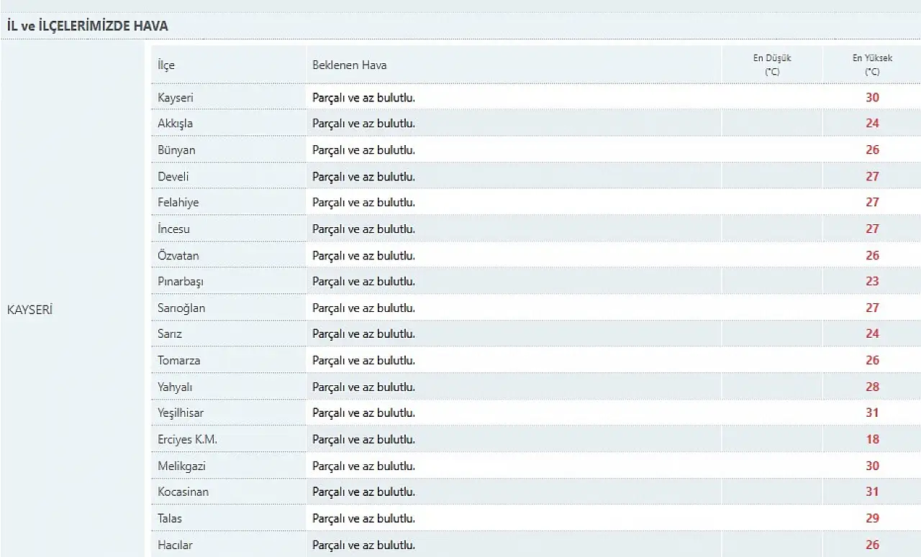Select the Erciyes K.M. row name
The height and width of the screenshot is (557, 921).
pyautogui.click(x=187, y=439)
